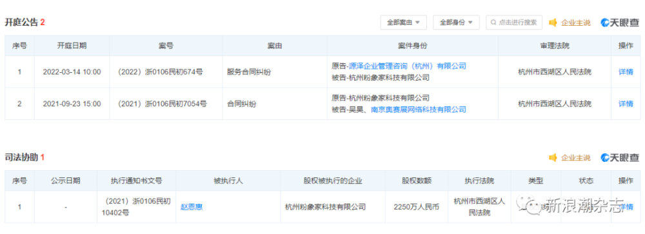Click the 开庭日期 column header

tap(72, 46)
